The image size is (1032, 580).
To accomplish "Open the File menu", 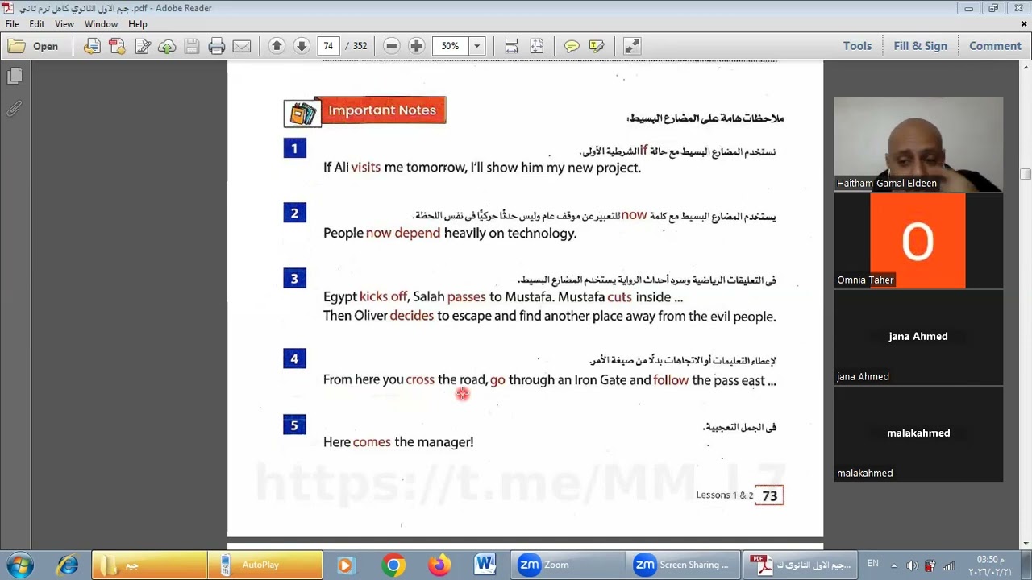I will pos(12,24).
